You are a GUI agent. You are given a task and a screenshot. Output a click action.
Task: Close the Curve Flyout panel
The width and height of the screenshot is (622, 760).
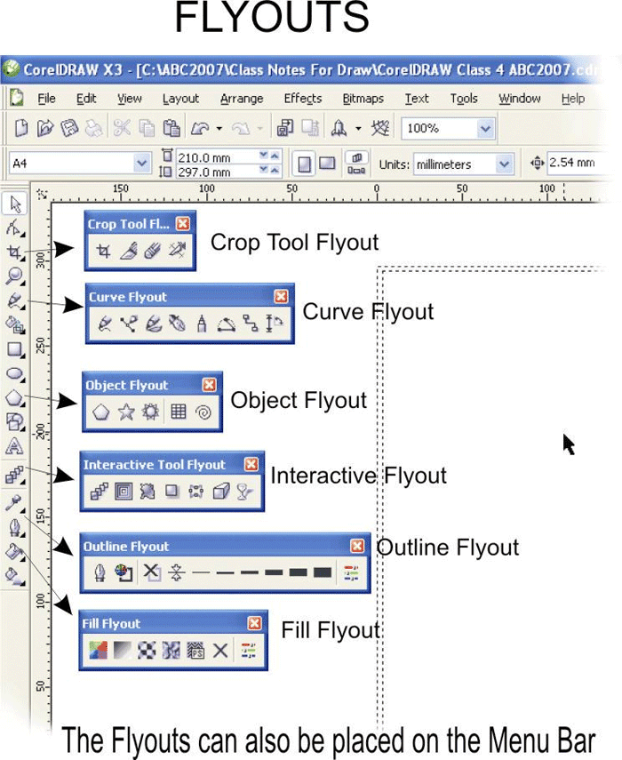click(281, 296)
